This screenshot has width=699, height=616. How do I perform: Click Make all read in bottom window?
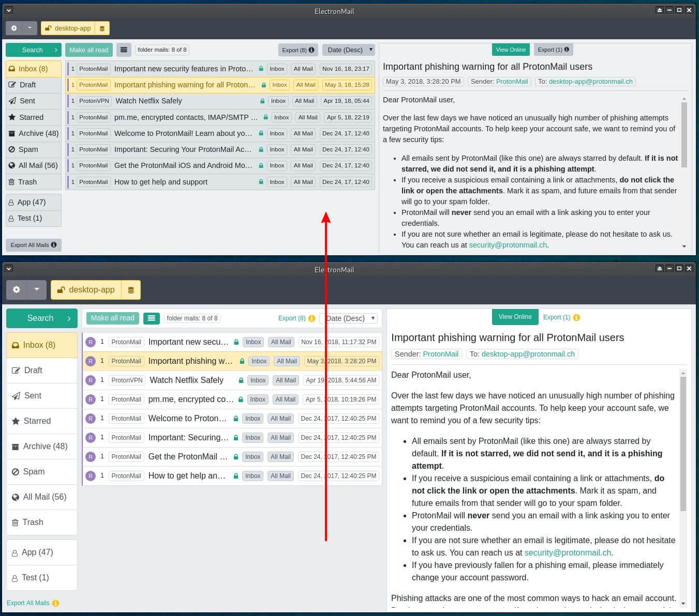tap(112, 318)
